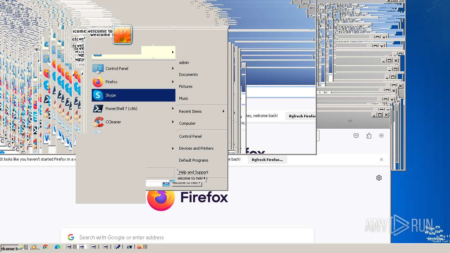Open the notepad-with-pen taskbar icon

pyautogui.click(x=117, y=247)
